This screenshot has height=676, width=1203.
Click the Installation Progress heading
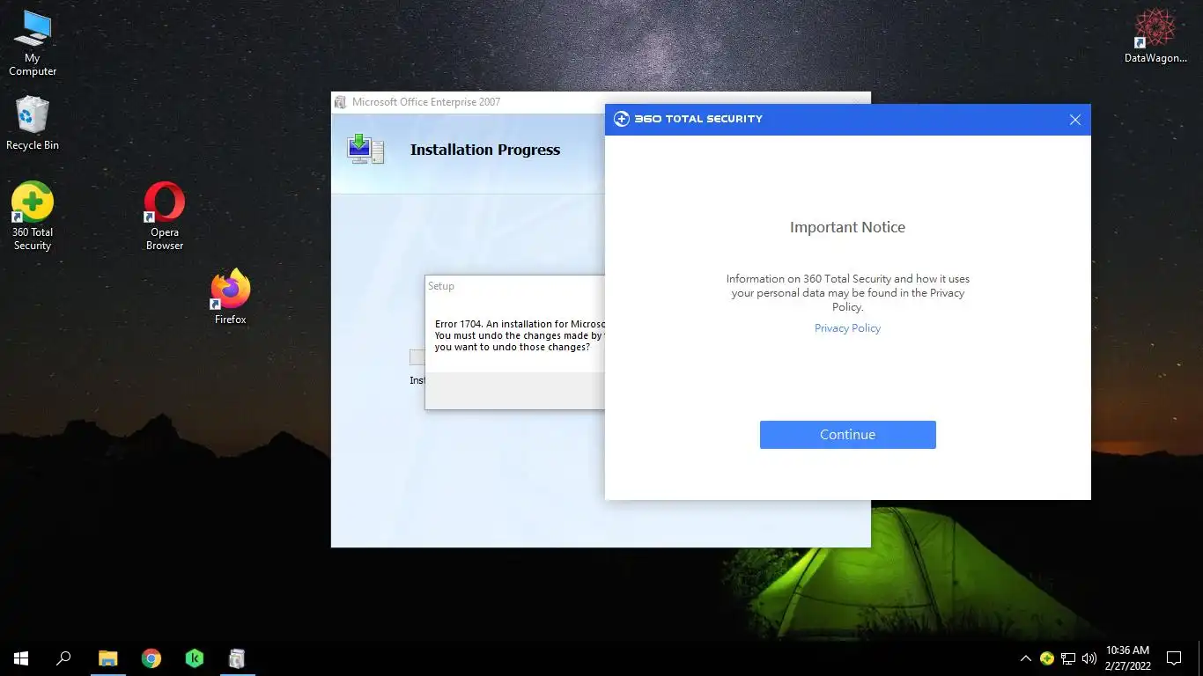(485, 150)
